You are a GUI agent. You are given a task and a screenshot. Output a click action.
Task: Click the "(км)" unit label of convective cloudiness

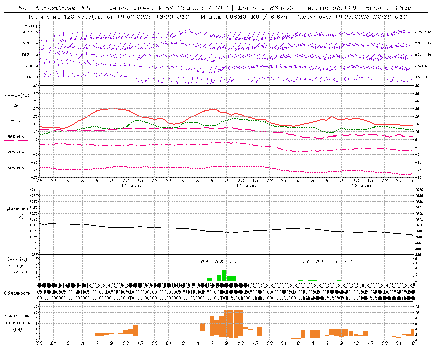pos(17,329)
